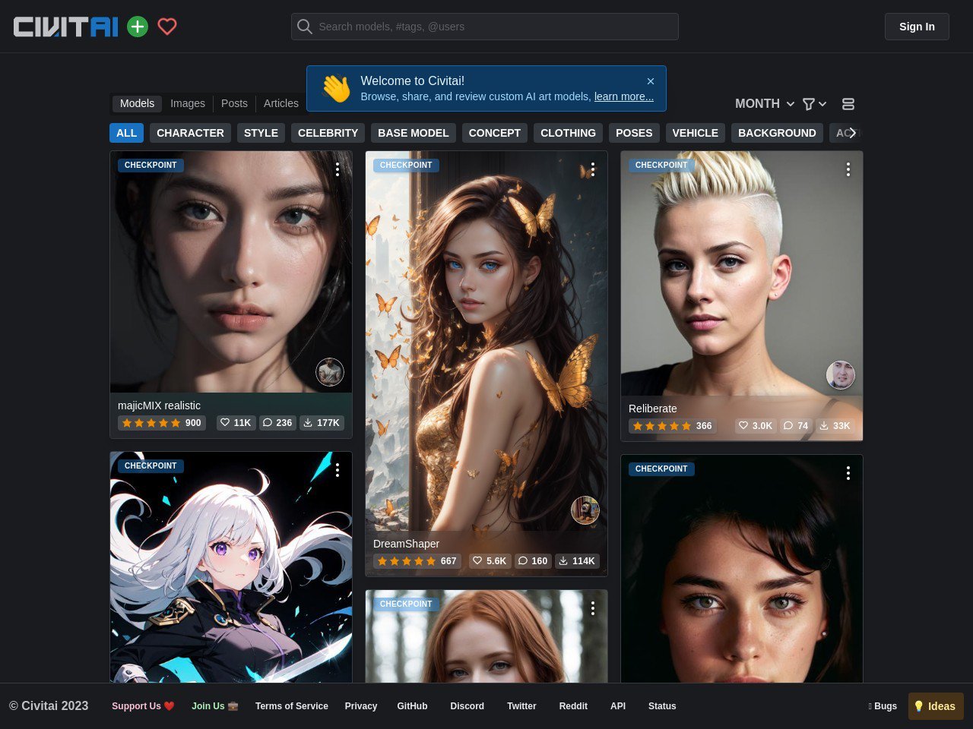Close the Welcome to Civitai banner
This screenshot has height=729, width=973.
(651, 81)
